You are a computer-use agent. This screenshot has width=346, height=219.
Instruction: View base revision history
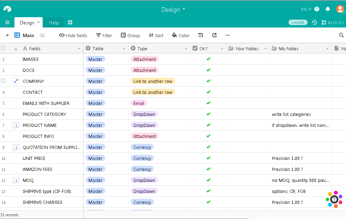click(x=314, y=22)
